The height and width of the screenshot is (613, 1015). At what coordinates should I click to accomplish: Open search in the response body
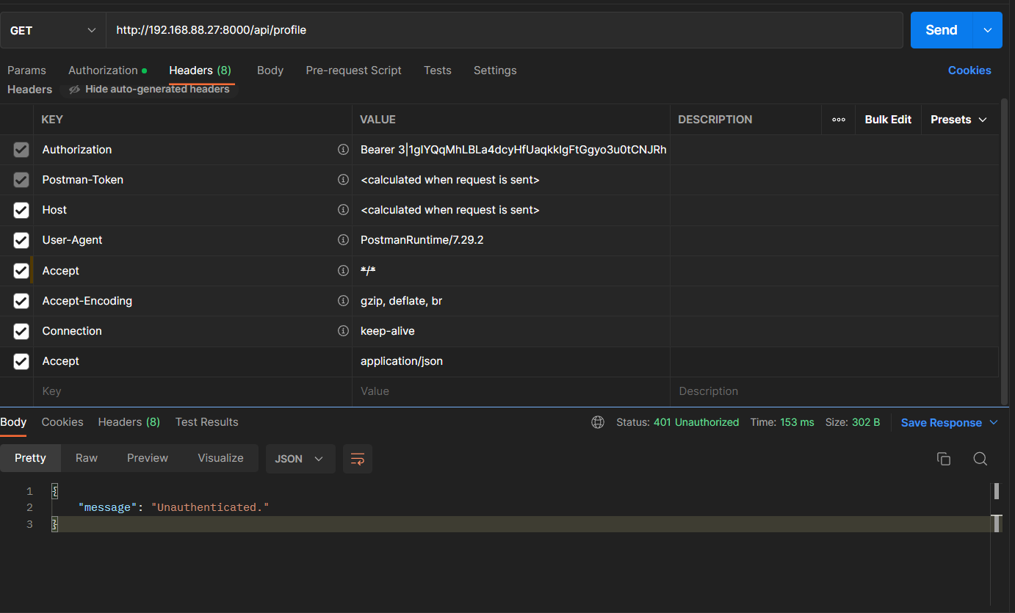(x=980, y=459)
